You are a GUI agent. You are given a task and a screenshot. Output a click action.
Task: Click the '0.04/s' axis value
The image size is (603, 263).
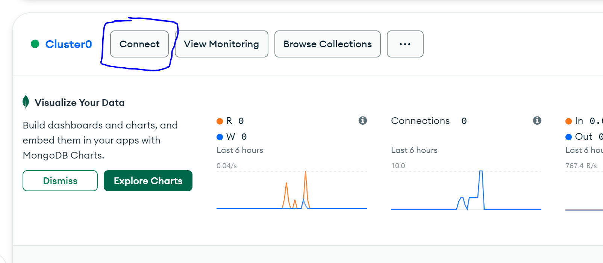227,166
